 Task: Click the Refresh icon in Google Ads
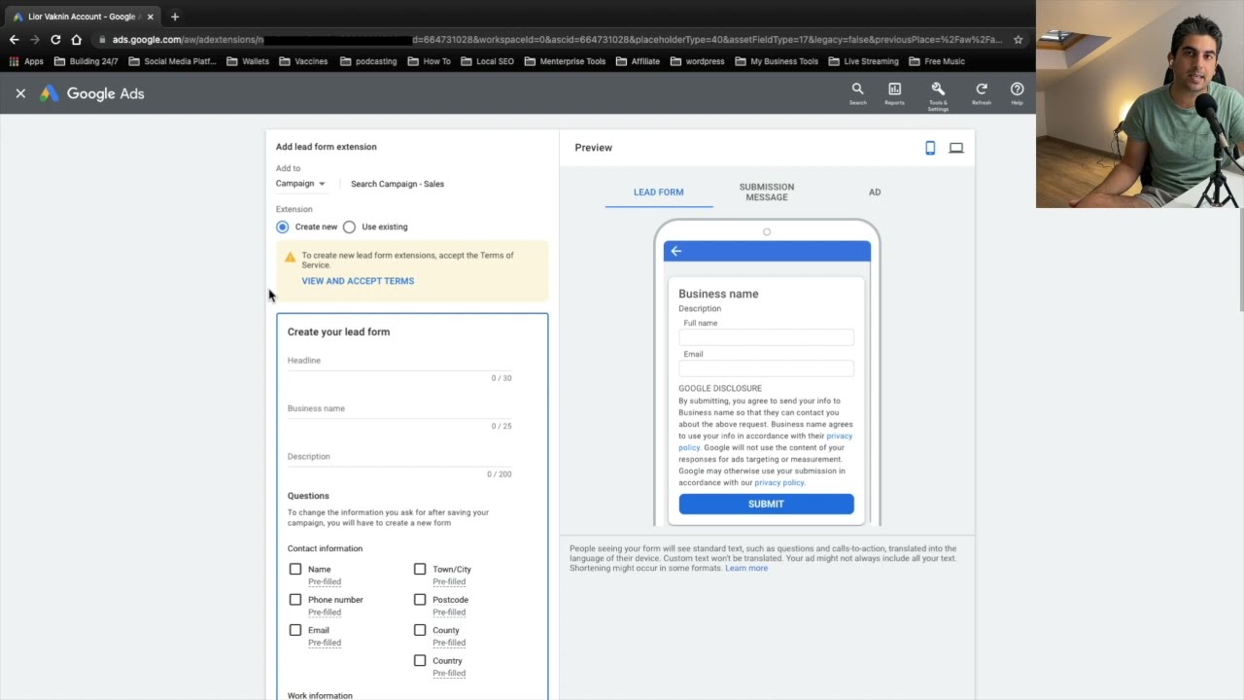tap(982, 93)
